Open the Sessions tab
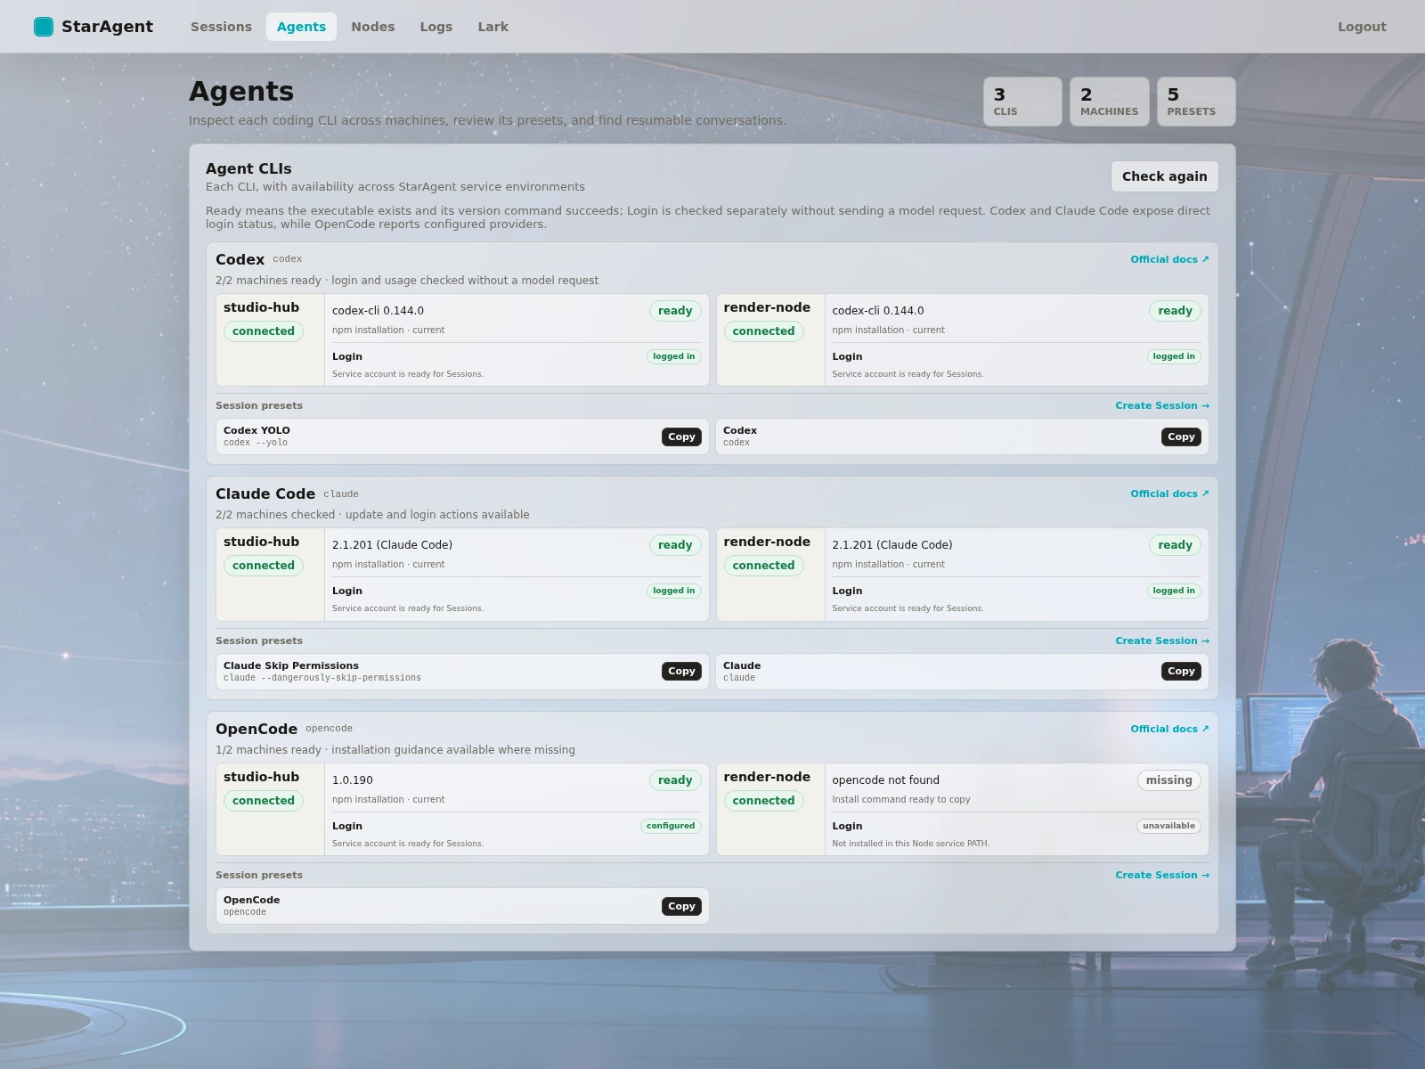The width and height of the screenshot is (1425, 1069). click(x=221, y=27)
